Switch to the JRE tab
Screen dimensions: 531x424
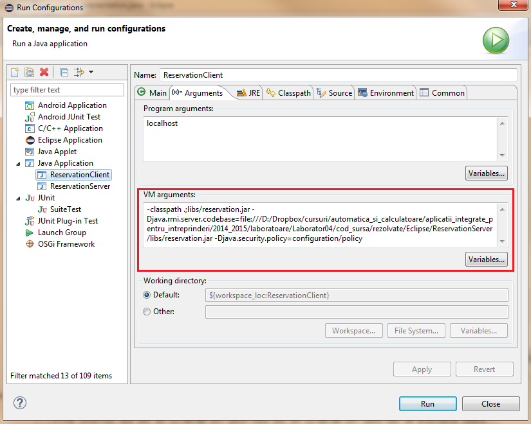click(x=248, y=93)
